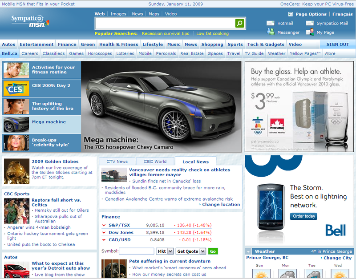This screenshot has height=279, width=356.
Task: Click the Français language link
Action: 342,14
